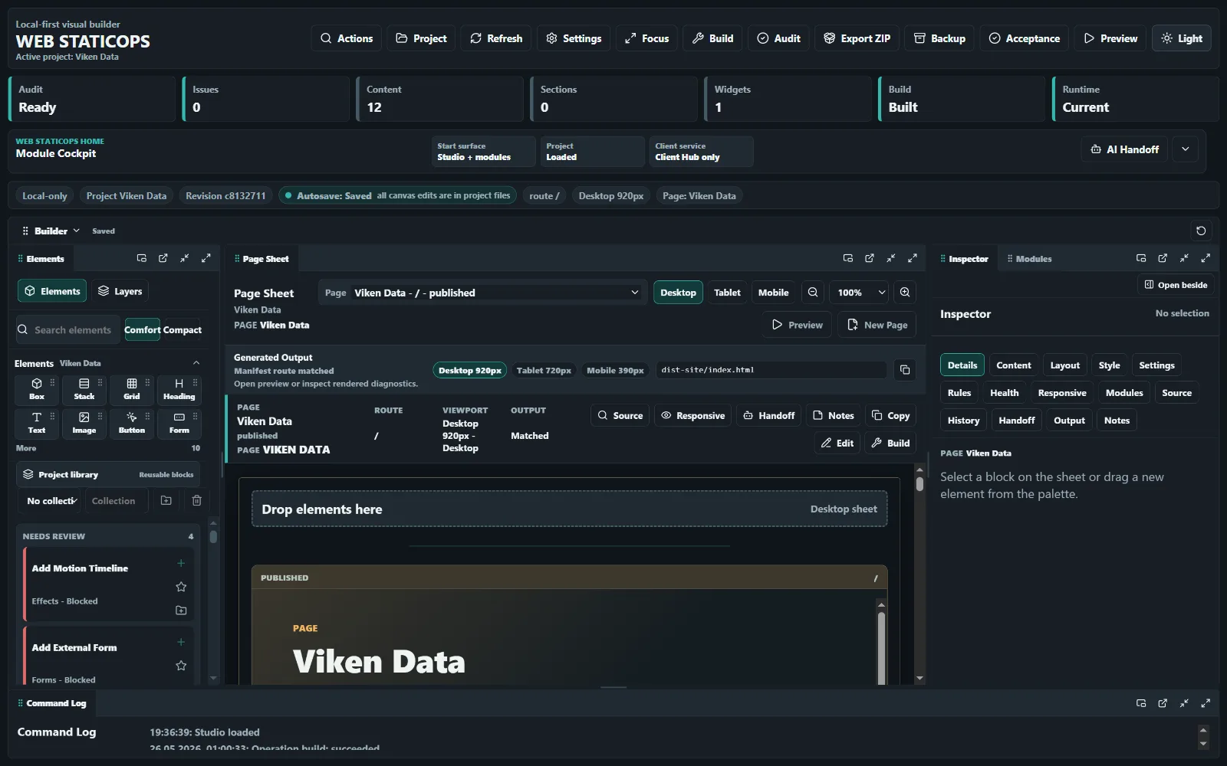This screenshot has height=766, width=1227.
Task: Click the AI Handoff button
Action: 1124,149
